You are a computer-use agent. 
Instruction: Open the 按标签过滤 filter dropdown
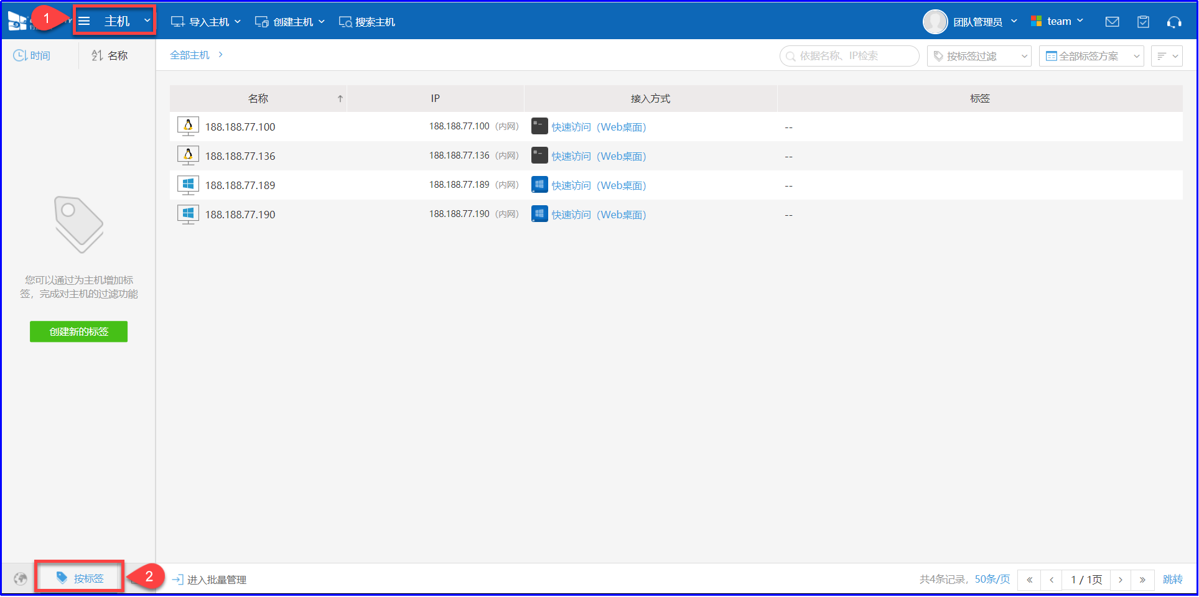pyautogui.click(x=979, y=56)
